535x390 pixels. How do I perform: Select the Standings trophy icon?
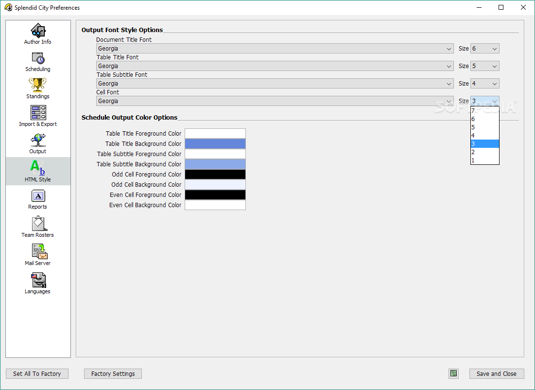[x=37, y=85]
